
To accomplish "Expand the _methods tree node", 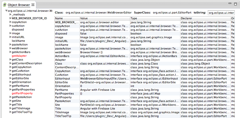I will point(10,14).
